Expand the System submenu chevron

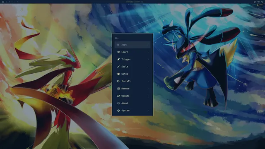coord(148,111)
